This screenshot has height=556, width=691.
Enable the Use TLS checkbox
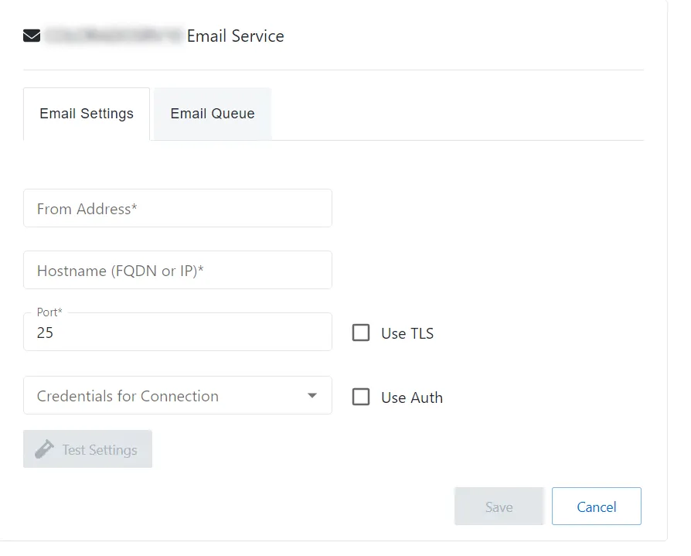tap(361, 333)
